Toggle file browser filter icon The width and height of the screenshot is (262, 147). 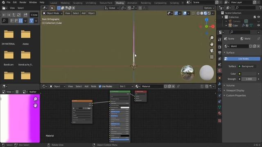(x=32, y=21)
